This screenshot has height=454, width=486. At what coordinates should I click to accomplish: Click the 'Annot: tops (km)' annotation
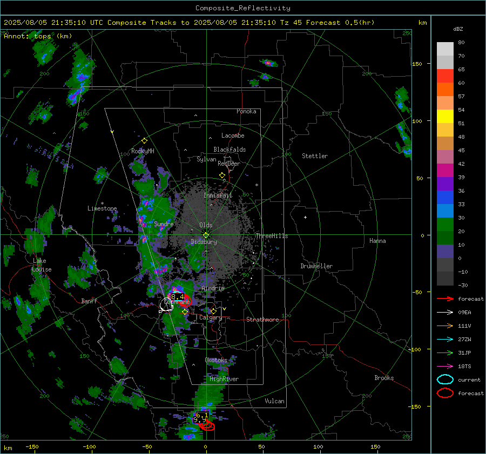[38, 36]
